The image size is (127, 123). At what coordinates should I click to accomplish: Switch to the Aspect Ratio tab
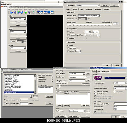point(106,71)
